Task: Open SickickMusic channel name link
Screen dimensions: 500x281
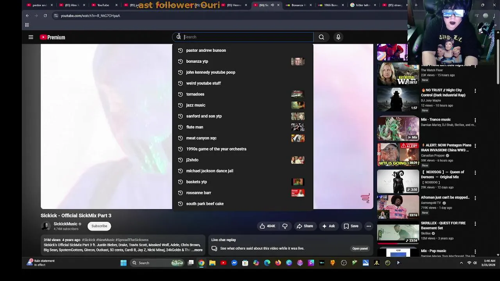Action: point(65,224)
